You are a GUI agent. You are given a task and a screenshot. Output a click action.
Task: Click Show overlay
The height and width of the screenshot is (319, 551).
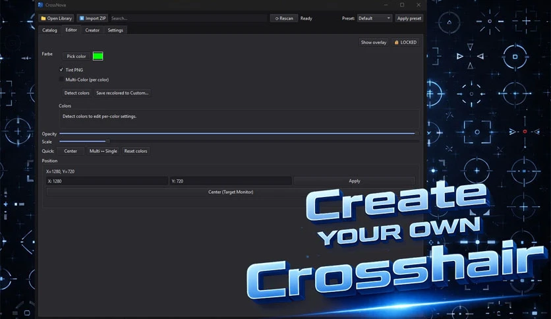coord(374,42)
